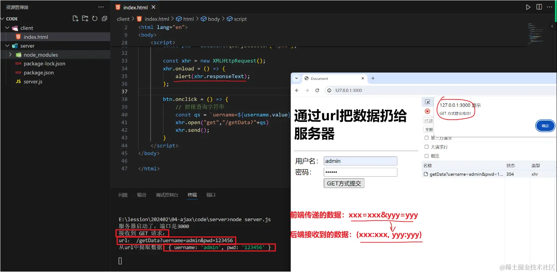Expand the node_modules folder

10,55
